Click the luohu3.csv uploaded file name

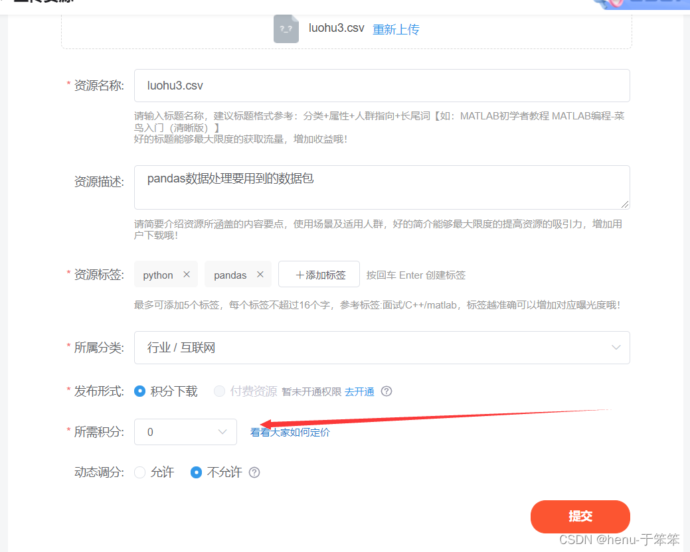336,28
